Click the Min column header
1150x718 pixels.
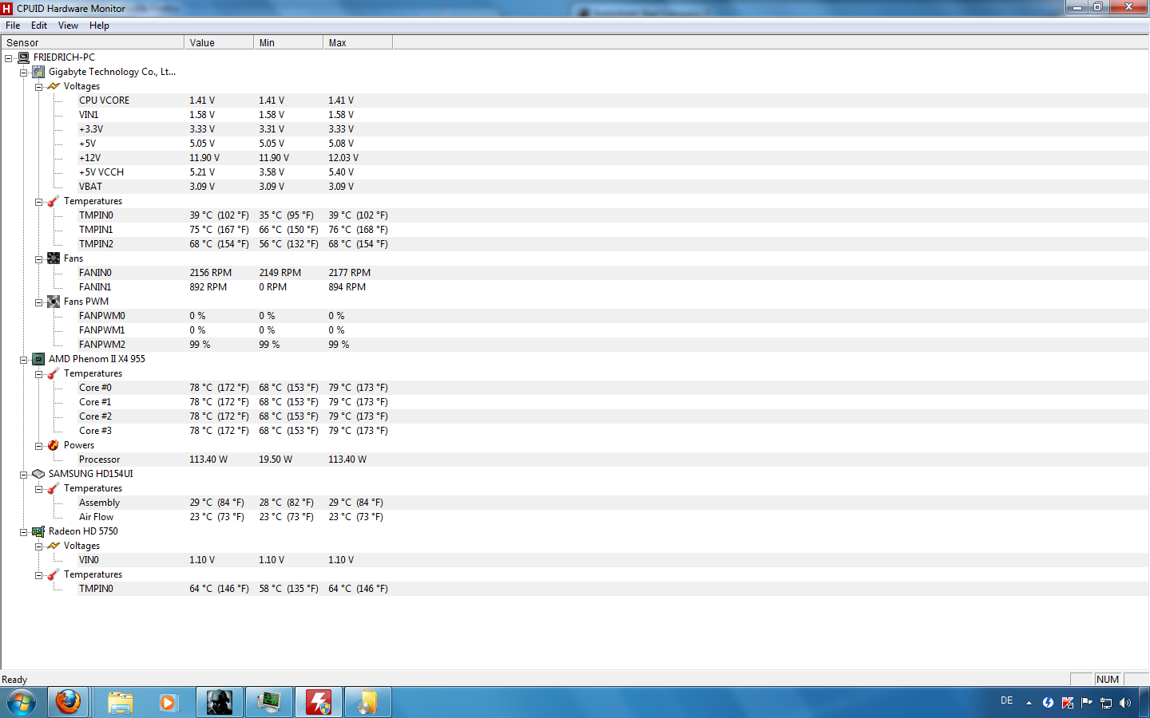(x=288, y=43)
